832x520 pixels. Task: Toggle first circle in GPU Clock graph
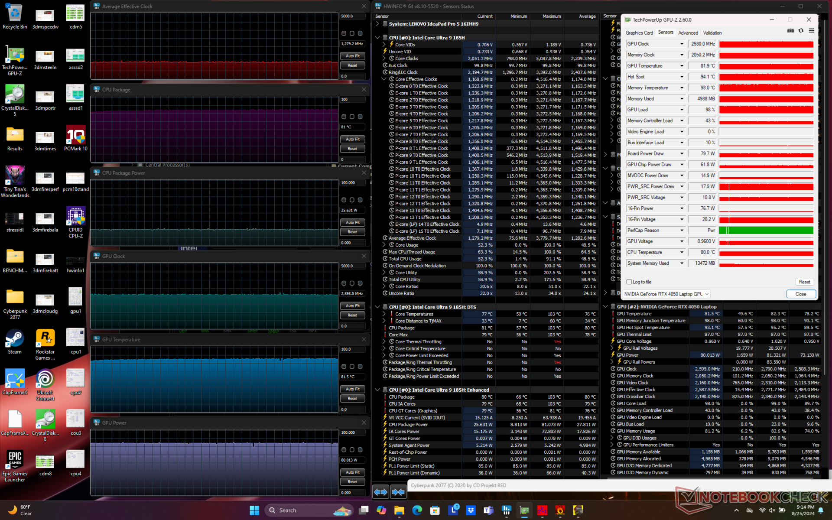tap(344, 283)
